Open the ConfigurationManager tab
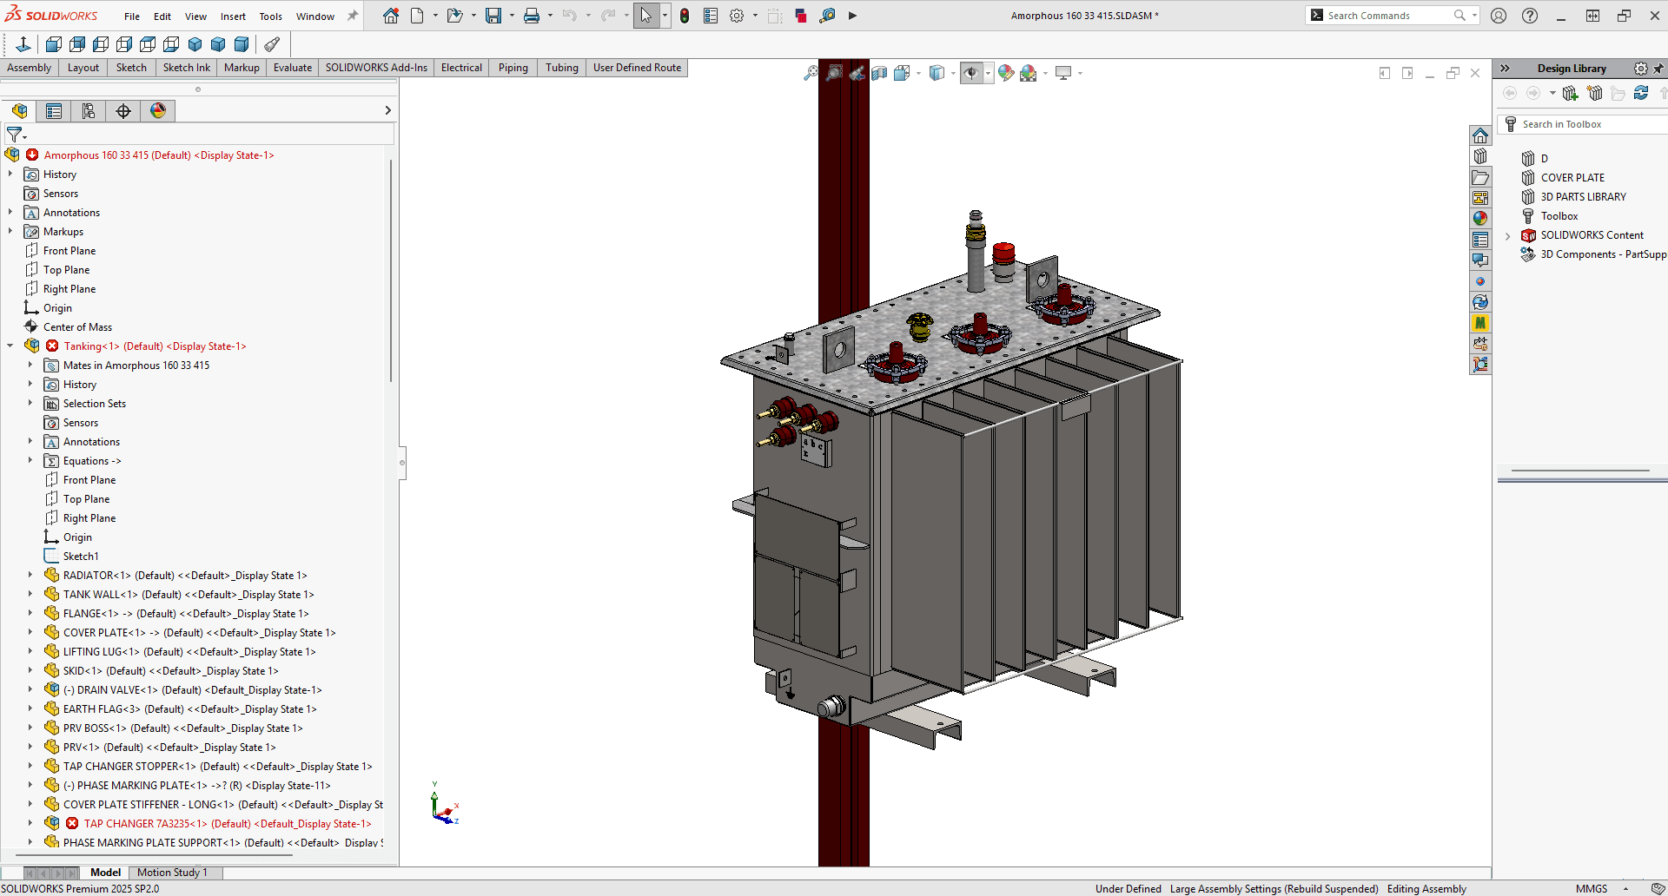The width and height of the screenshot is (1668, 896). tap(88, 111)
